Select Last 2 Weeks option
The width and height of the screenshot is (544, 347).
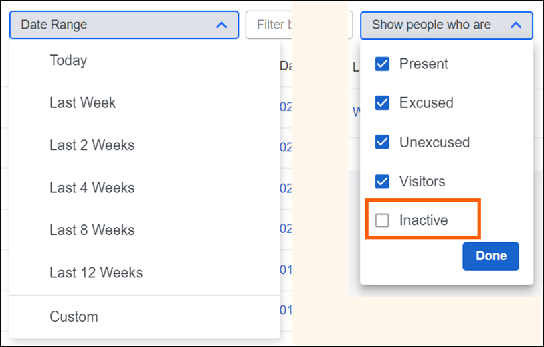point(92,145)
